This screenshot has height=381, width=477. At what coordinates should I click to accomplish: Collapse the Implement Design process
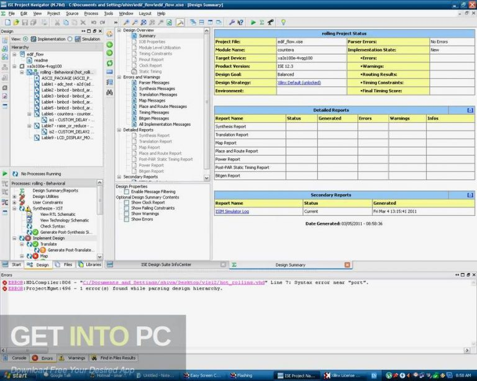point(14,238)
